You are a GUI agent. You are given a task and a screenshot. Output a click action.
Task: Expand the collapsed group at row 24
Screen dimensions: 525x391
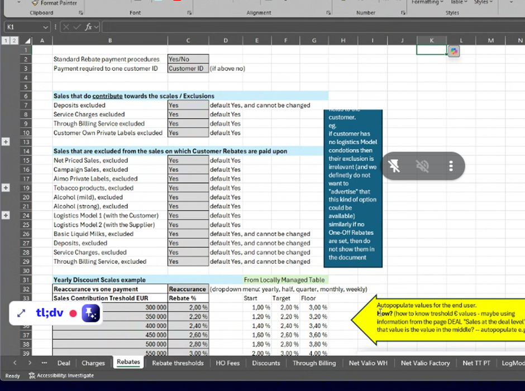(6, 215)
